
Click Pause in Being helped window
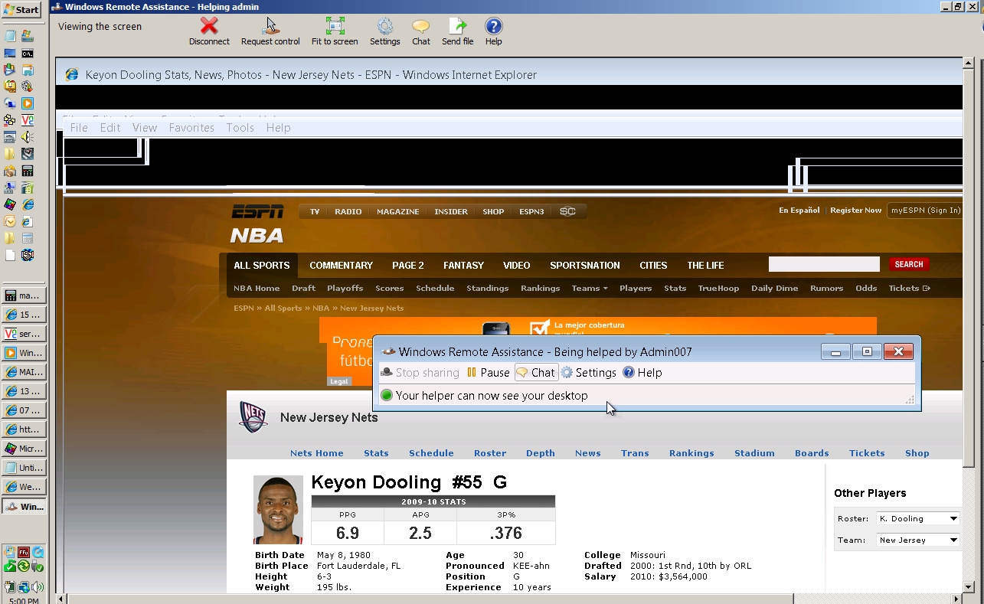488,373
